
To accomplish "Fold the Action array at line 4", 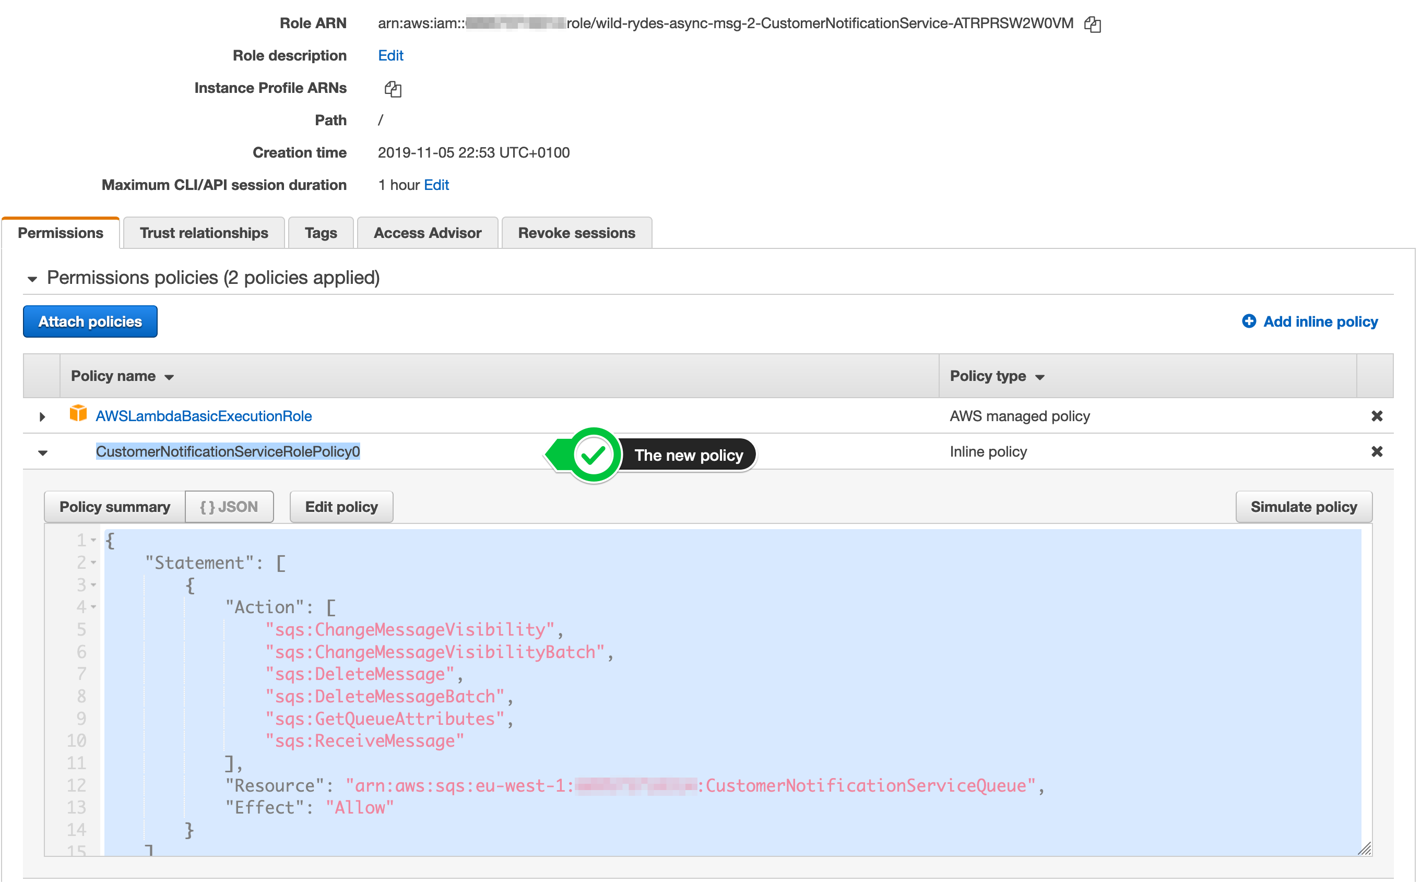I will click(93, 608).
